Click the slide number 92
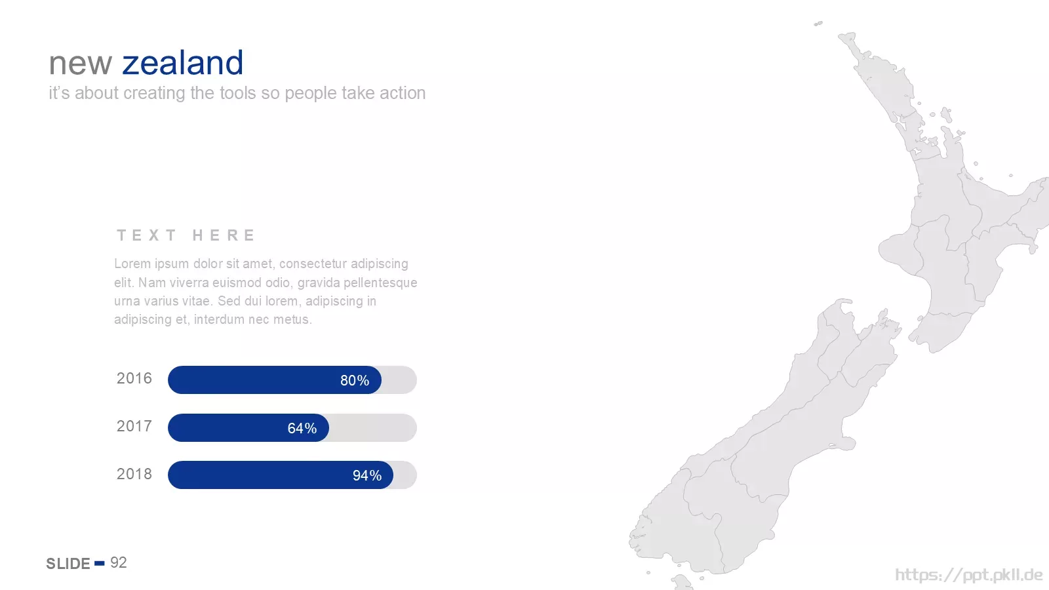Viewport: 1049px width, 590px height. click(119, 562)
